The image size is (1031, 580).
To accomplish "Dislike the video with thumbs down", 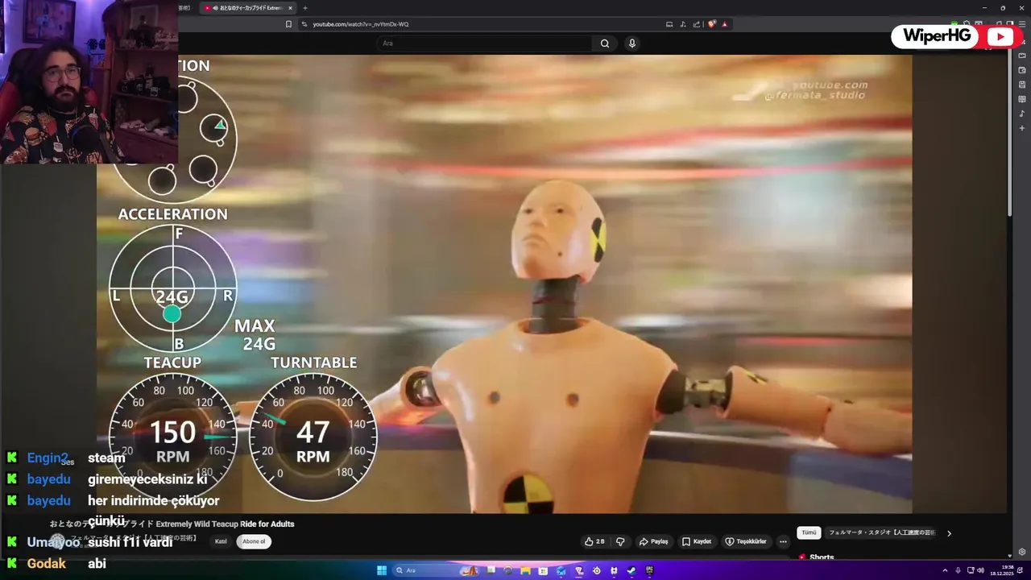I will pyautogui.click(x=620, y=541).
